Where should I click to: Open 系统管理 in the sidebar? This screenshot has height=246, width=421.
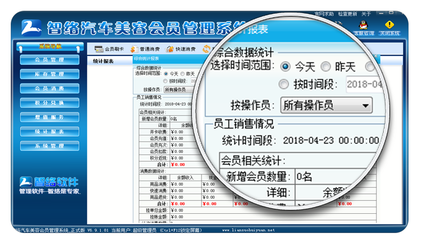point(50,146)
